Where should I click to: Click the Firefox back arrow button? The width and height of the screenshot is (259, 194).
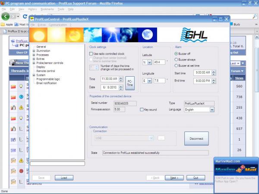coord(6,16)
